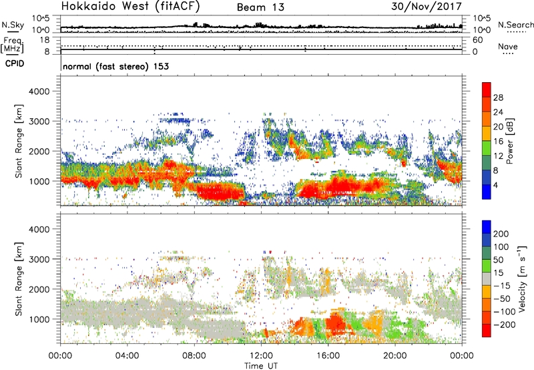Click the '60' Nave axis value
Screen dimensions: 534x370
tap(477, 40)
